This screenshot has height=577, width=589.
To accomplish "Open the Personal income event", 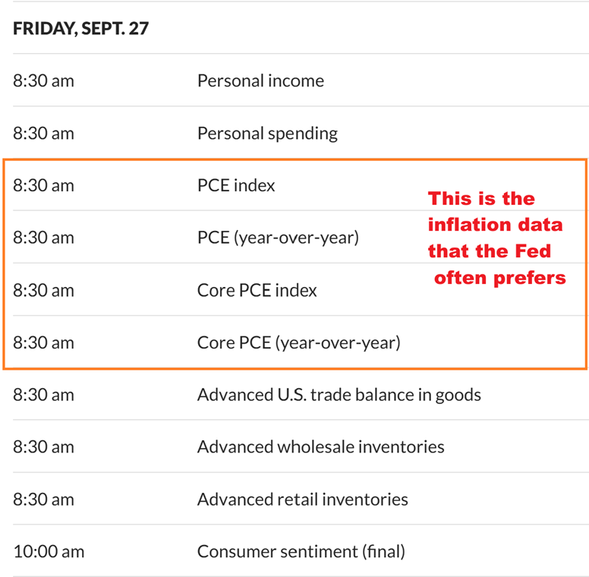I will tap(260, 80).
